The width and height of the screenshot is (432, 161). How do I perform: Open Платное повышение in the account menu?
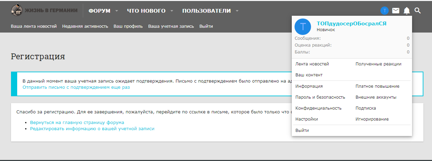click(377, 86)
